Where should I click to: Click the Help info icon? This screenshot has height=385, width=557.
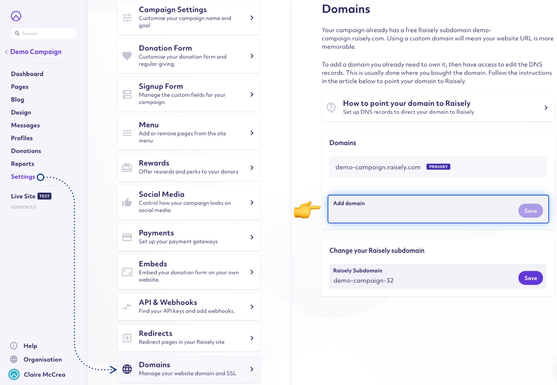[14, 346]
